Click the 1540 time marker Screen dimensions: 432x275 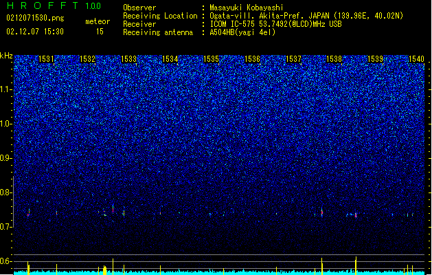(416, 58)
